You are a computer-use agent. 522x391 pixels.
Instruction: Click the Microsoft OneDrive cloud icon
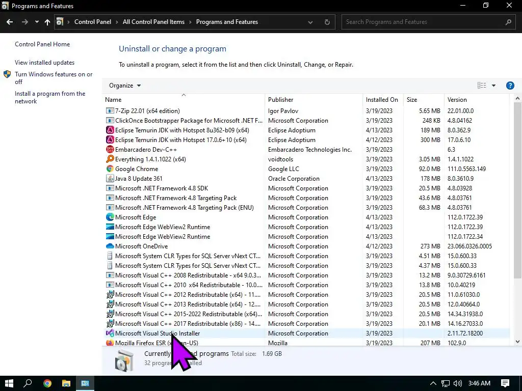point(110,246)
